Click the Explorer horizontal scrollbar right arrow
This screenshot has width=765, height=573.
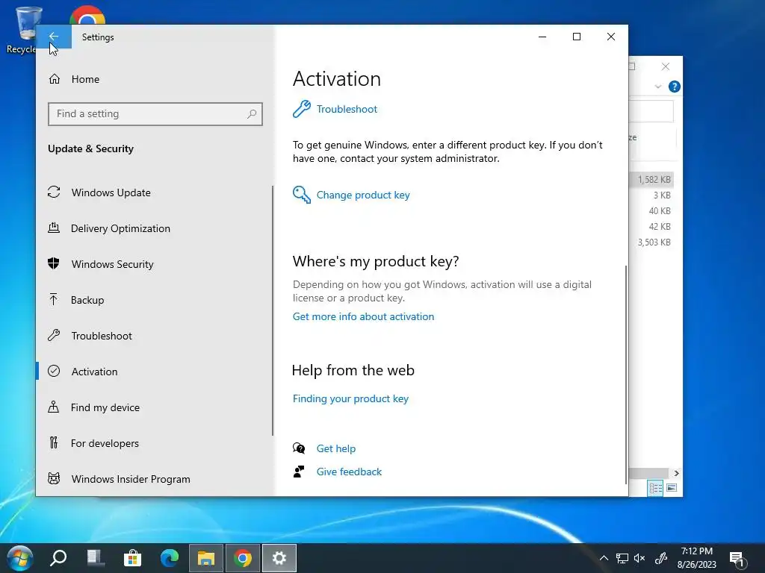[x=676, y=473]
